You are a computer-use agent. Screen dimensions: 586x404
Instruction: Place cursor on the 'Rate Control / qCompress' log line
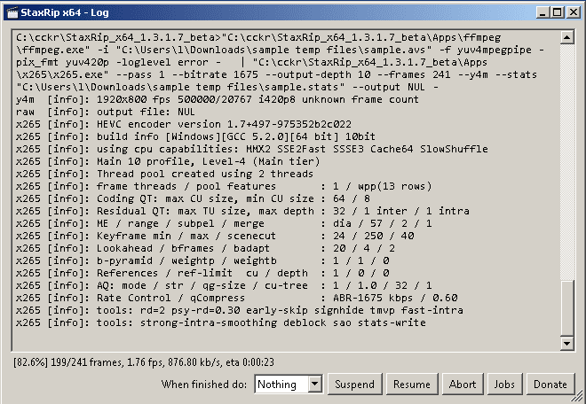pos(236,298)
